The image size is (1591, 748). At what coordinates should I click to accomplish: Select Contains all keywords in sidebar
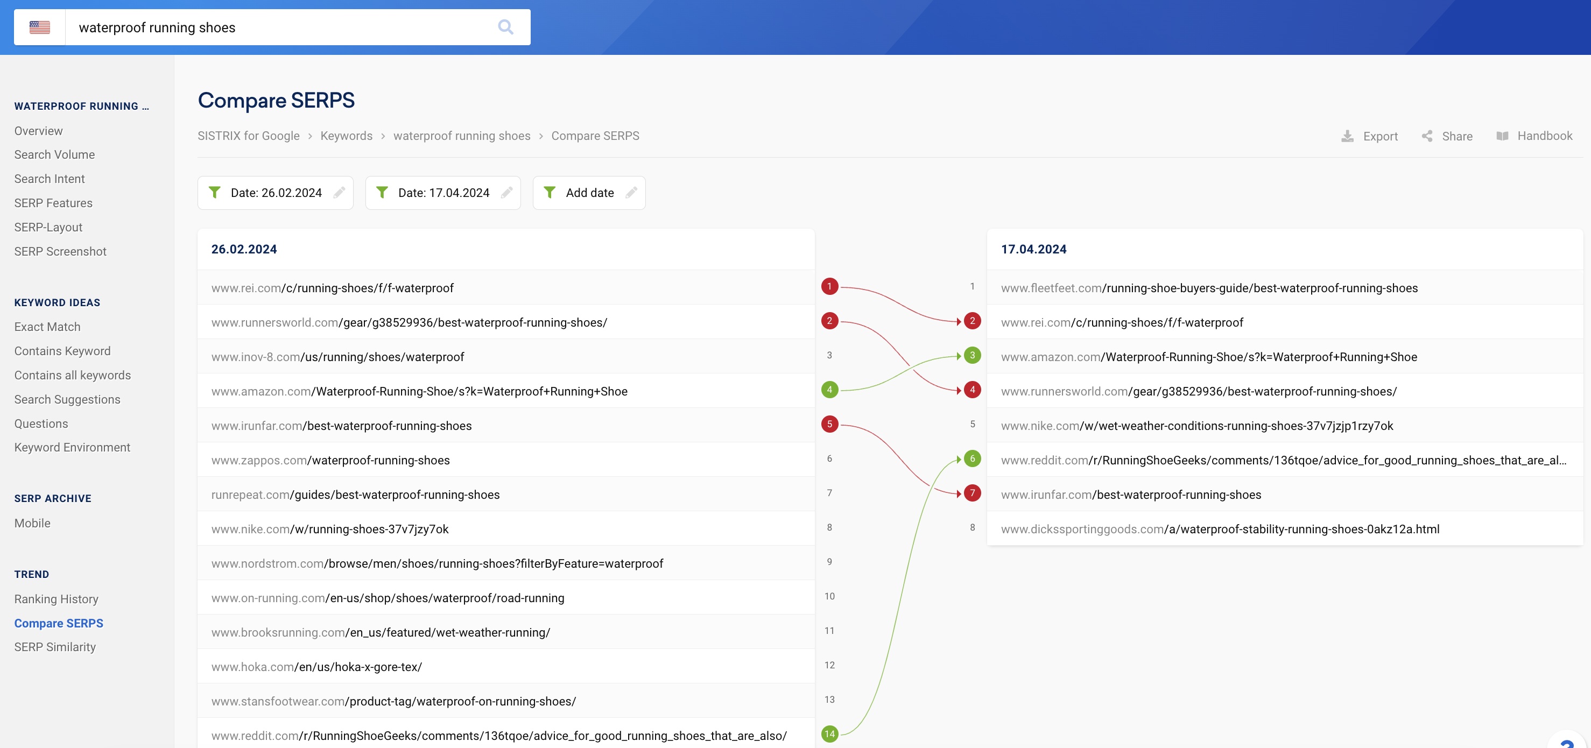72,376
